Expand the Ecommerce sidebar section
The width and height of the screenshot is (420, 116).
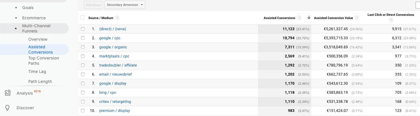(16, 18)
